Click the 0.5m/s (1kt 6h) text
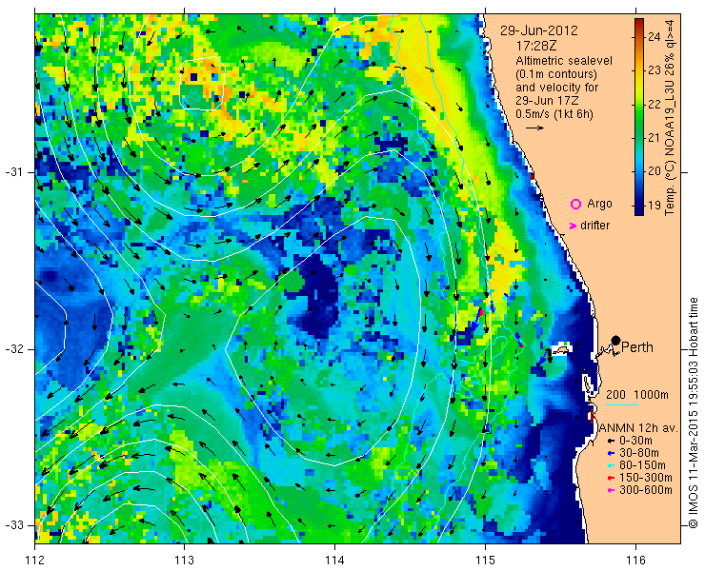This screenshot has height=571, width=705. tap(554, 114)
